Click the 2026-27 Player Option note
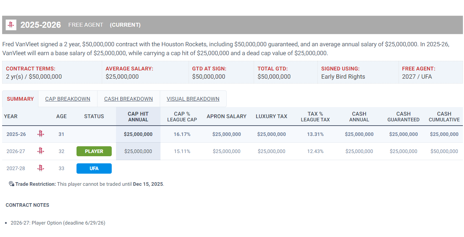464x237 pixels. 58,223
